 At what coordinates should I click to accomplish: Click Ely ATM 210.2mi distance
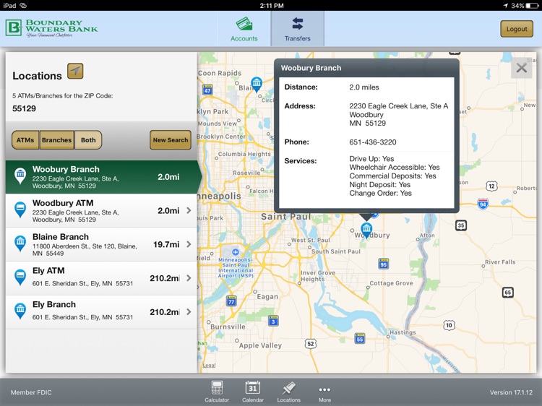(165, 279)
